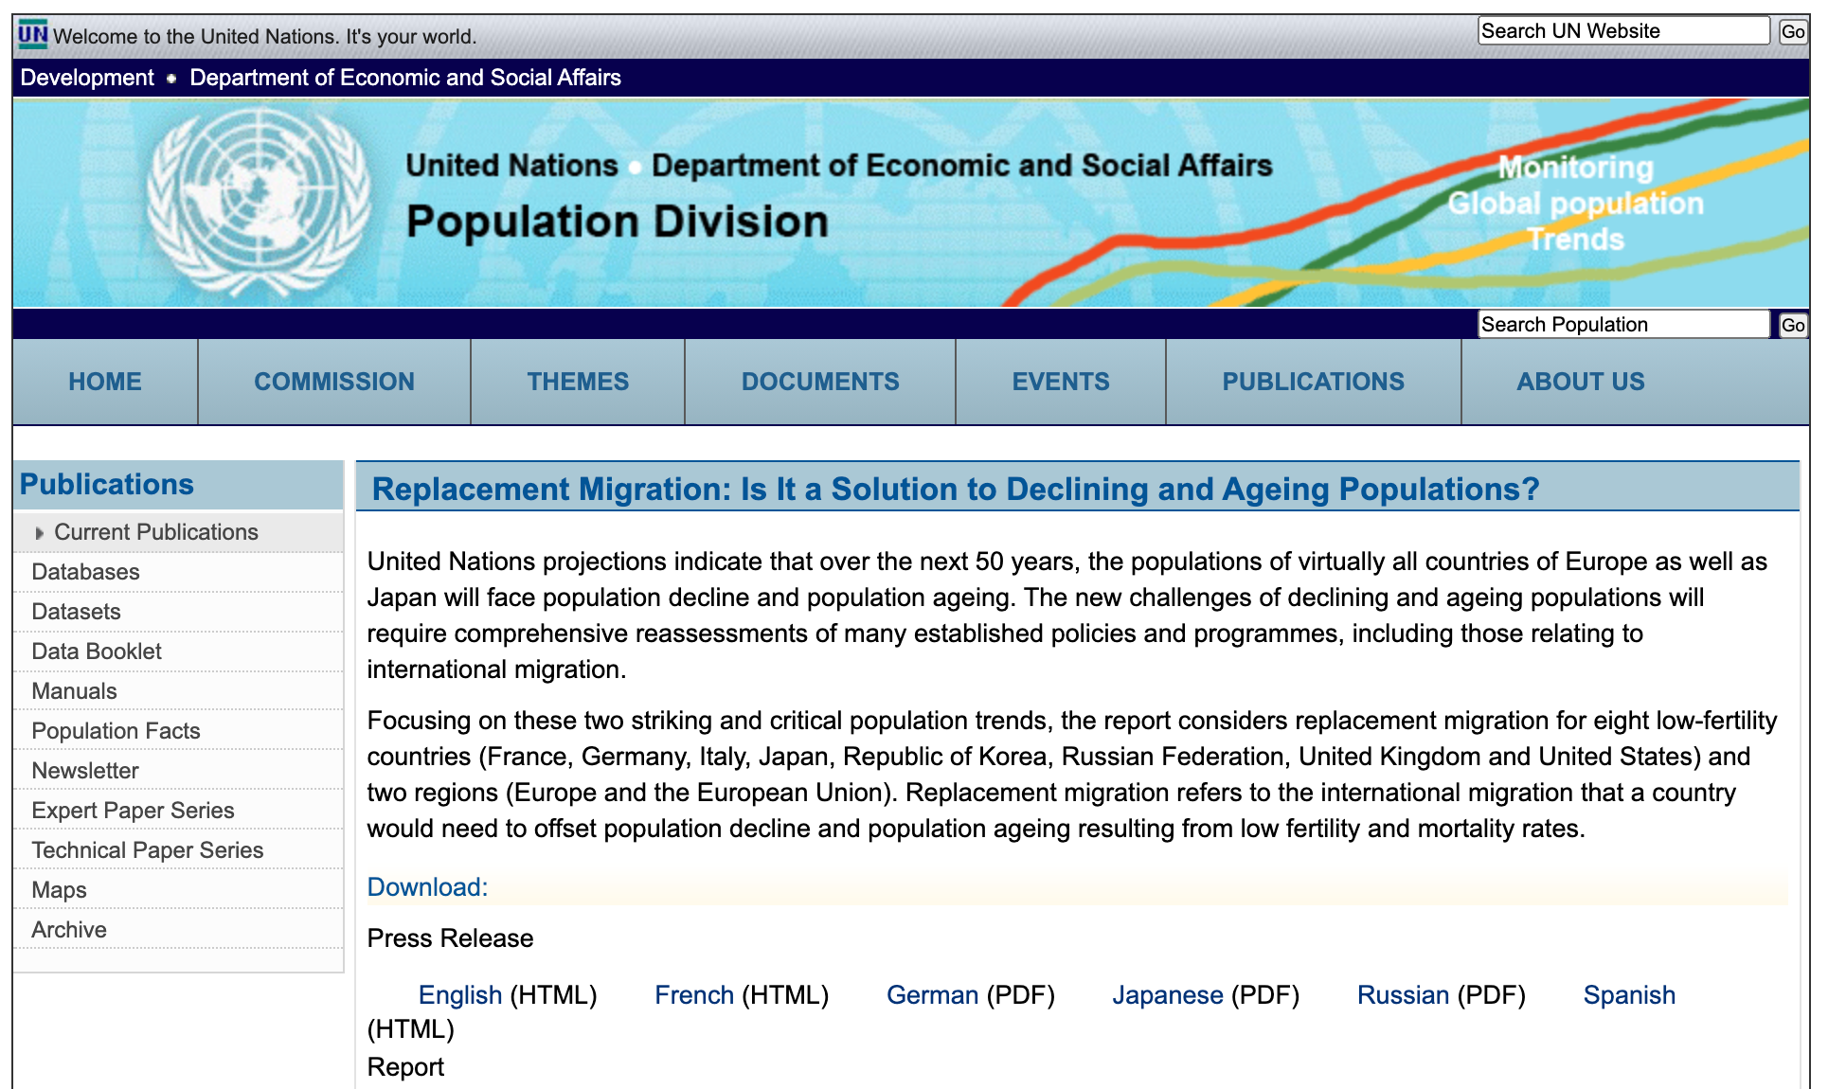The width and height of the screenshot is (1828, 1089).
Task: Open the HOME navigation tab
Action: (x=105, y=382)
